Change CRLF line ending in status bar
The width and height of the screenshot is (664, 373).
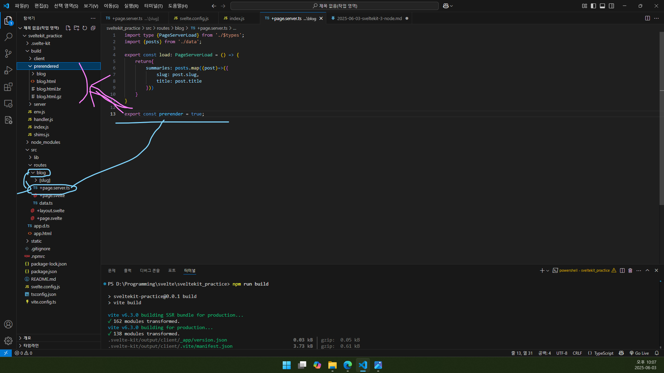(577, 353)
